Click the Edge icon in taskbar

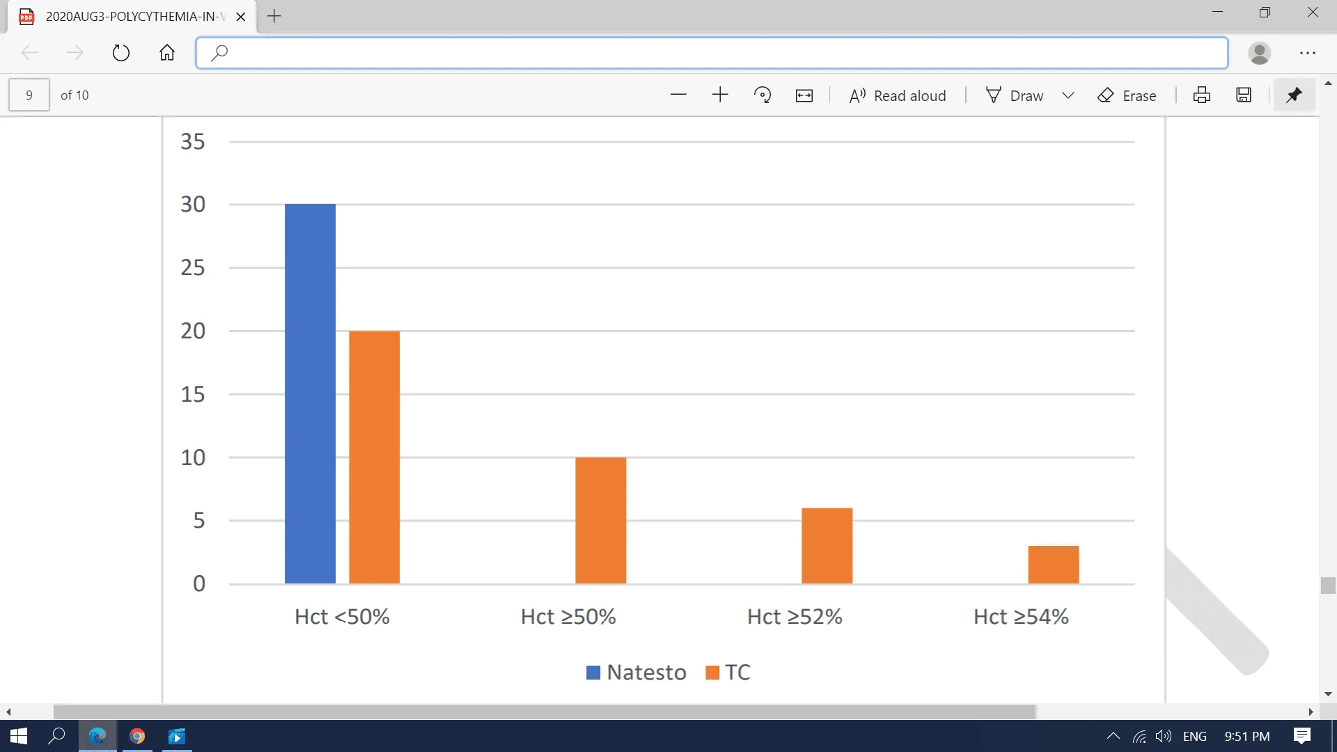(97, 736)
